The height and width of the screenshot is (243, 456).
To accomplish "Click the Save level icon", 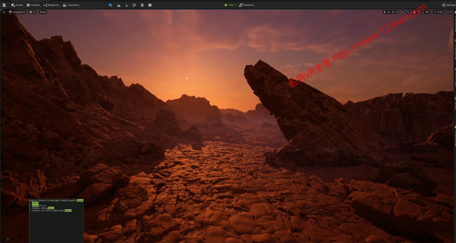I will 4,5.
